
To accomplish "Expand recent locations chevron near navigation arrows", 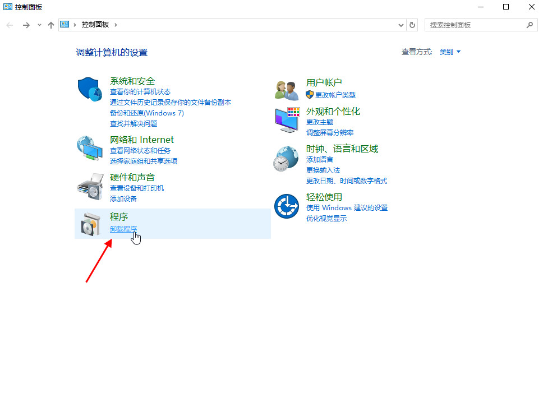I will click(x=39, y=25).
